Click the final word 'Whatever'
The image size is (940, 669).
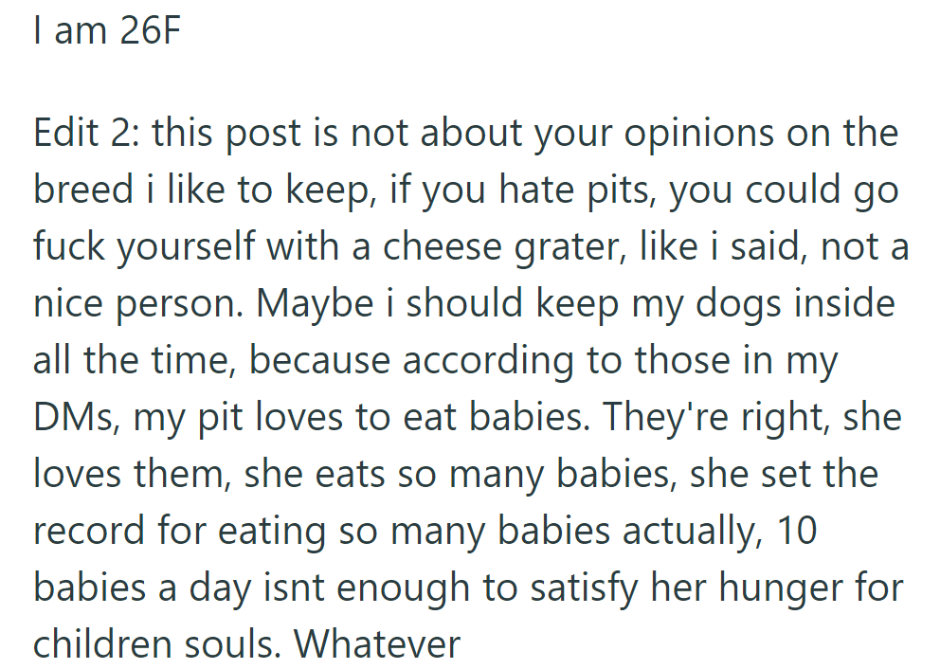coord(377,644)
